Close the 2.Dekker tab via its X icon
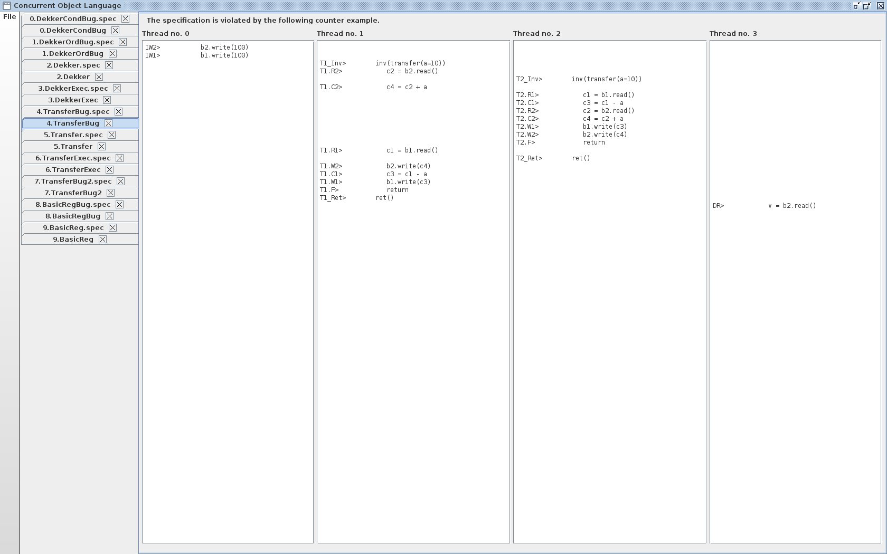The width and height of the screenshot is (887, 554). click(x=99, y=77)
